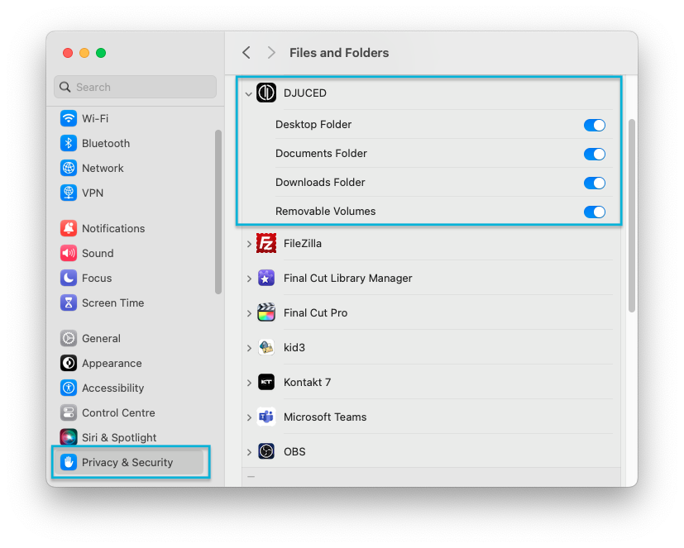This screenshot has height=548, width=684.
Task: Click the FileZilla app icon
Action: [x=265, y=244]
